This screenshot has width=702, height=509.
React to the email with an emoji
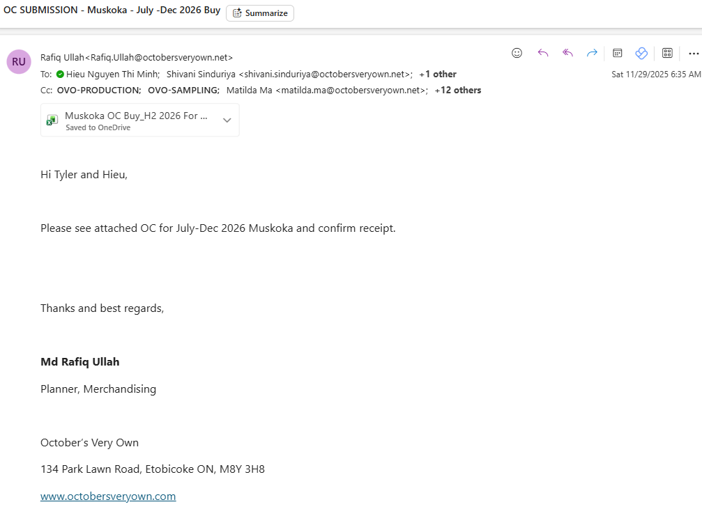click(x=517, y=53)
